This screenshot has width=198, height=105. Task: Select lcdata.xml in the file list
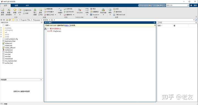[x=8, y=43]
